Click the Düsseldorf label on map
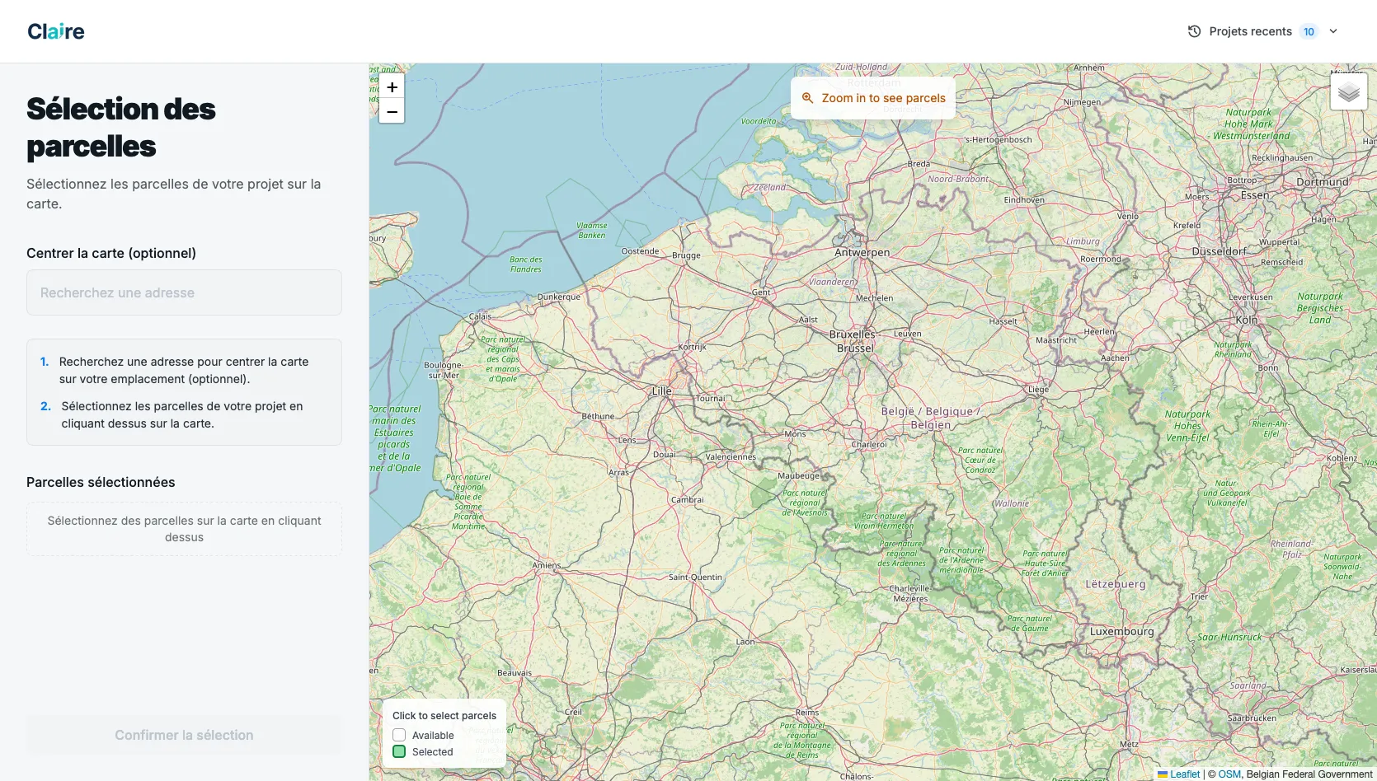This screenshot has height=781, width=1377. pos(1219,251)
